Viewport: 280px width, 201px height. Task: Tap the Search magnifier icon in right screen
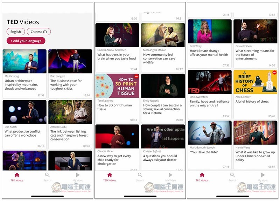click(x=232, y=175)
